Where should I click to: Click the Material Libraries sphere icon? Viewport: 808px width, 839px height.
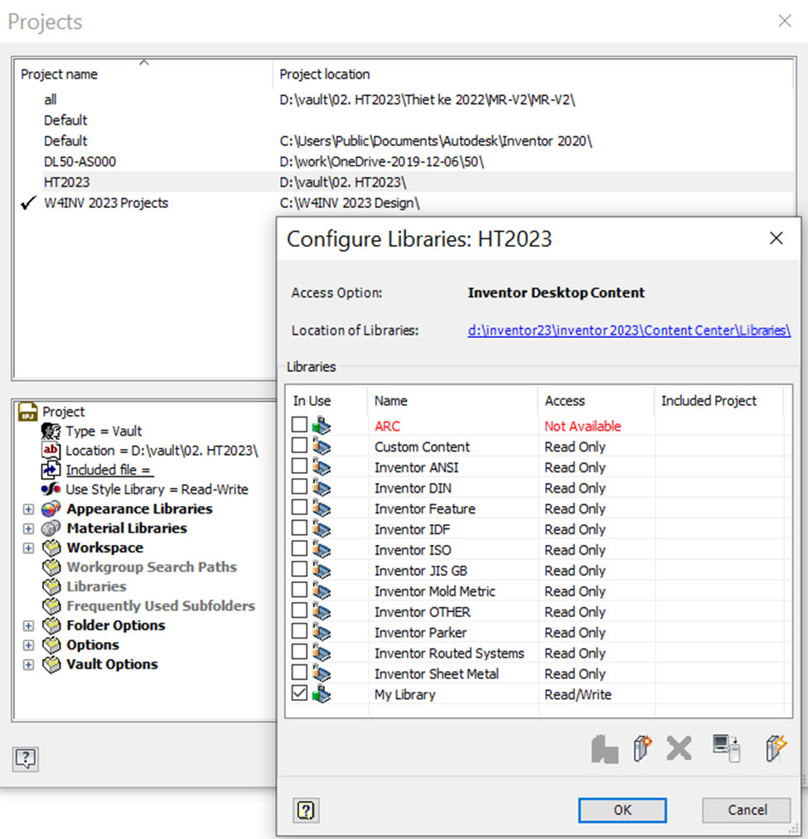point(51,528)
